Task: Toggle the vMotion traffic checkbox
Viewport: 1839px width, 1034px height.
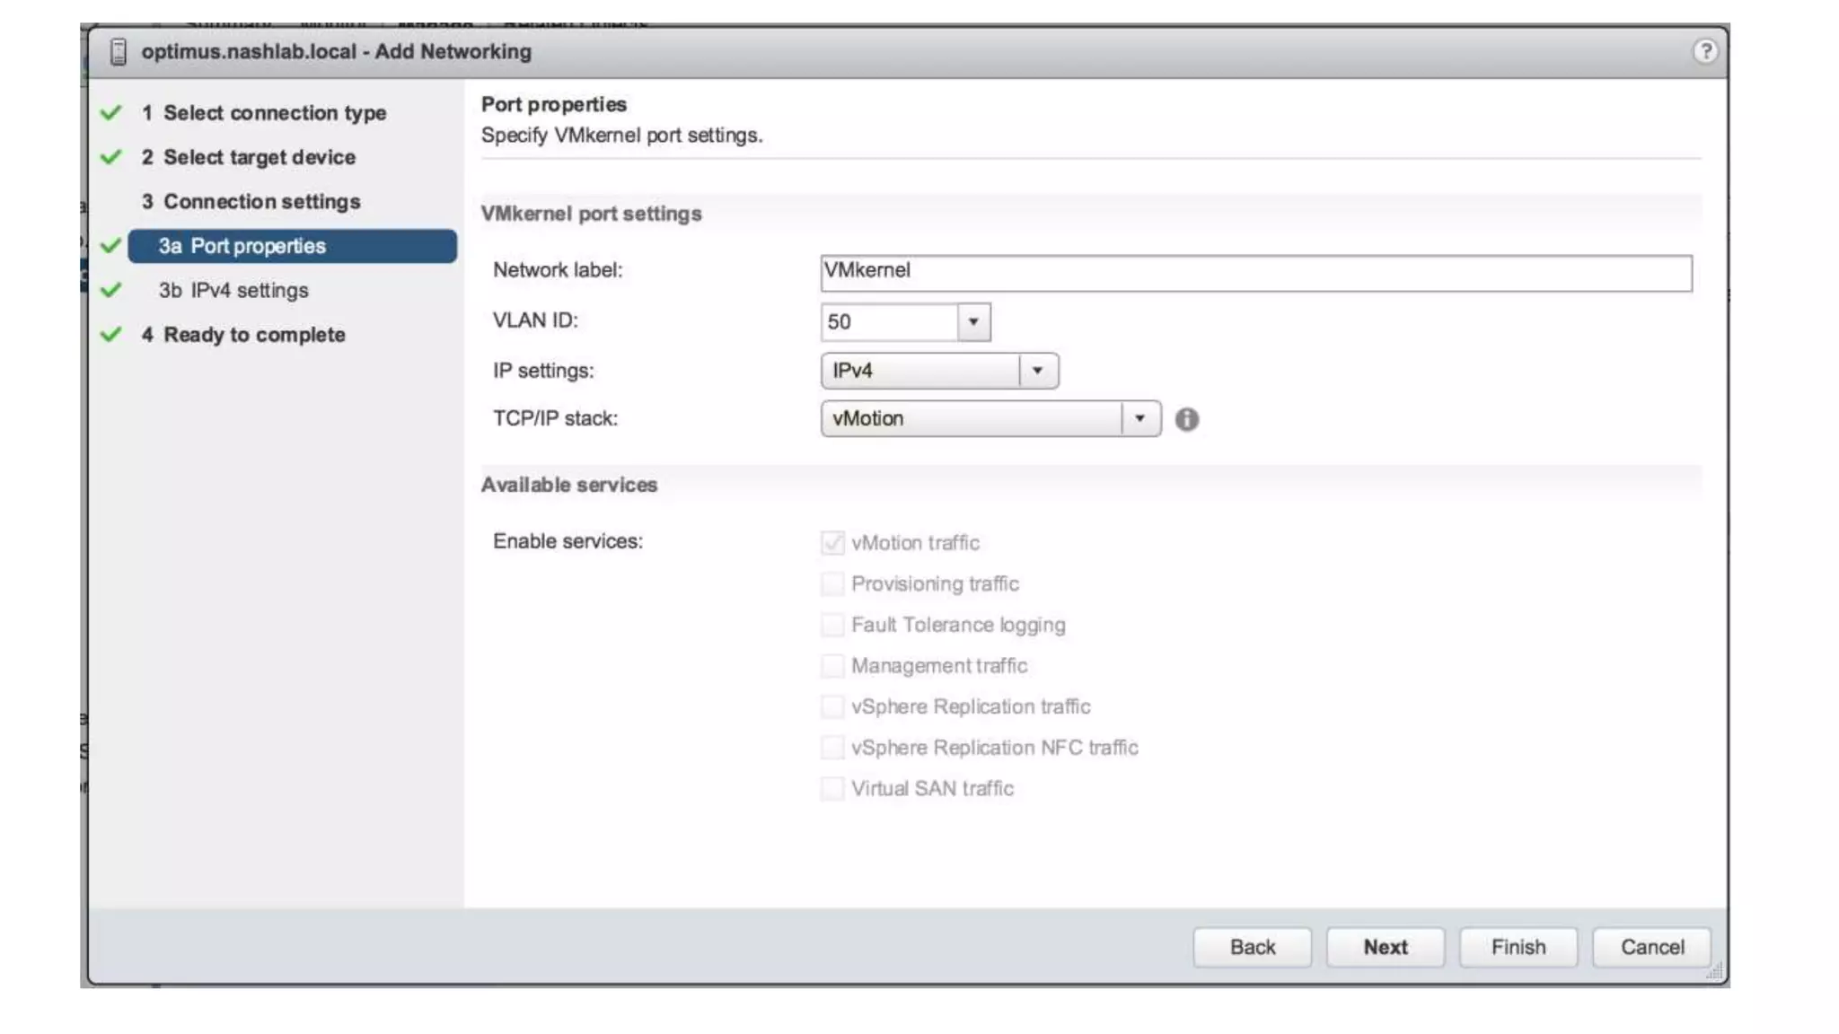Action: click(832, 542)
